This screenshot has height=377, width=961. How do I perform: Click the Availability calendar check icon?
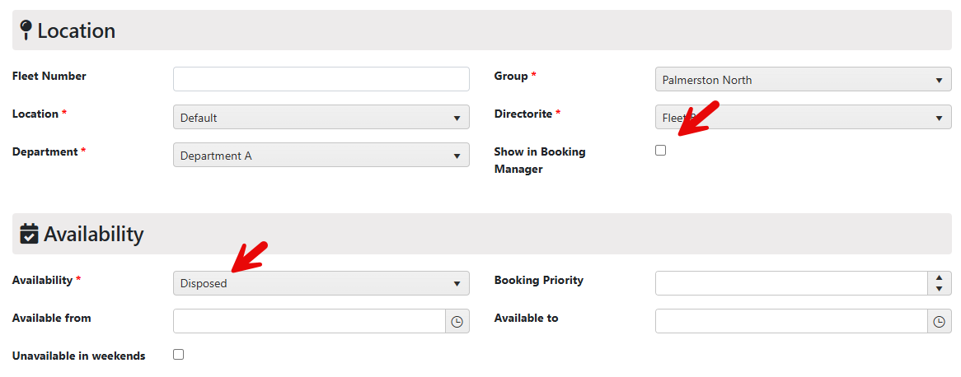(x=29, y=234)
